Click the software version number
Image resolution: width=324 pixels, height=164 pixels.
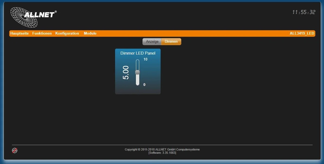pos(162,152)
